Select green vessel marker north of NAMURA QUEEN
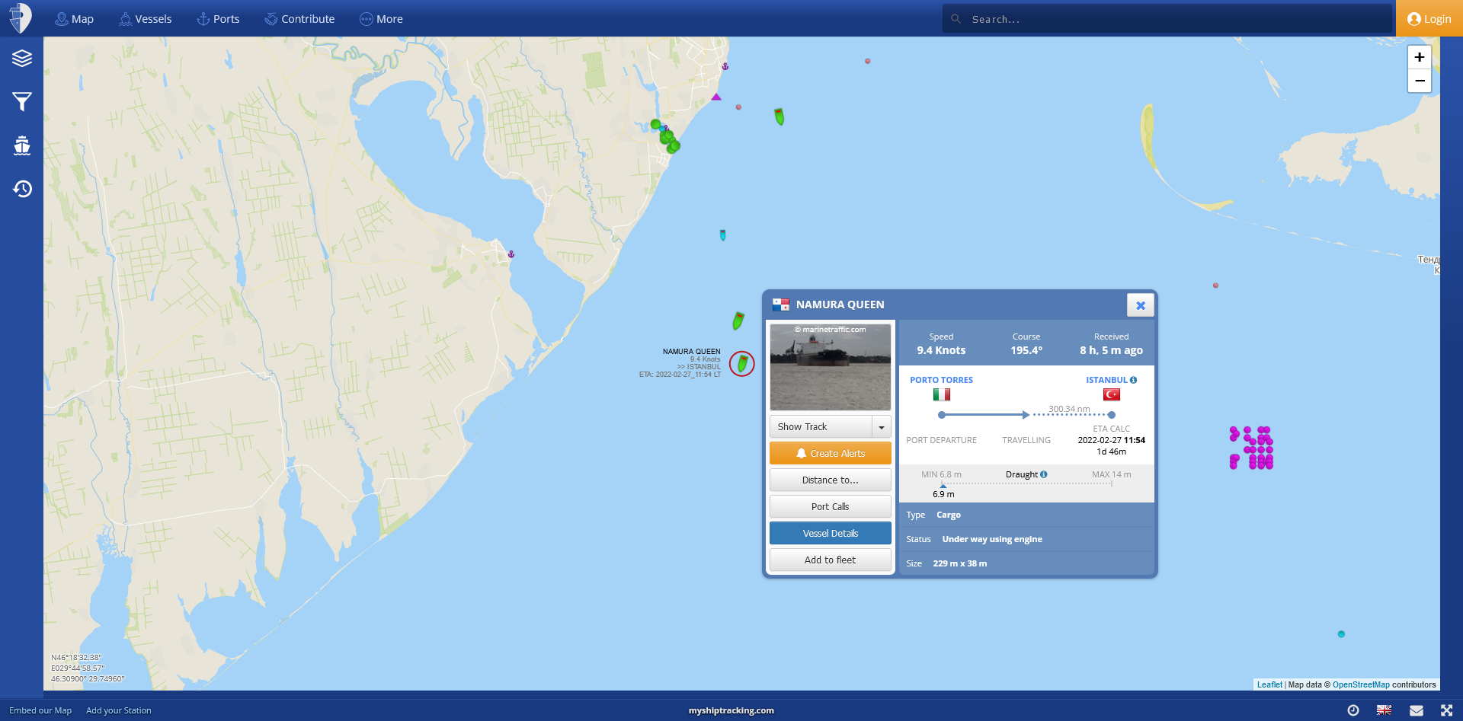Screen dimensions: 1463x721 [738, 321]
